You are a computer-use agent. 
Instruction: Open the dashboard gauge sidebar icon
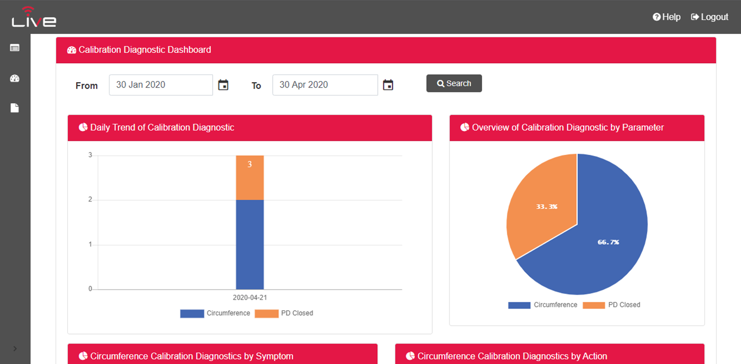[x=15, y=78]
